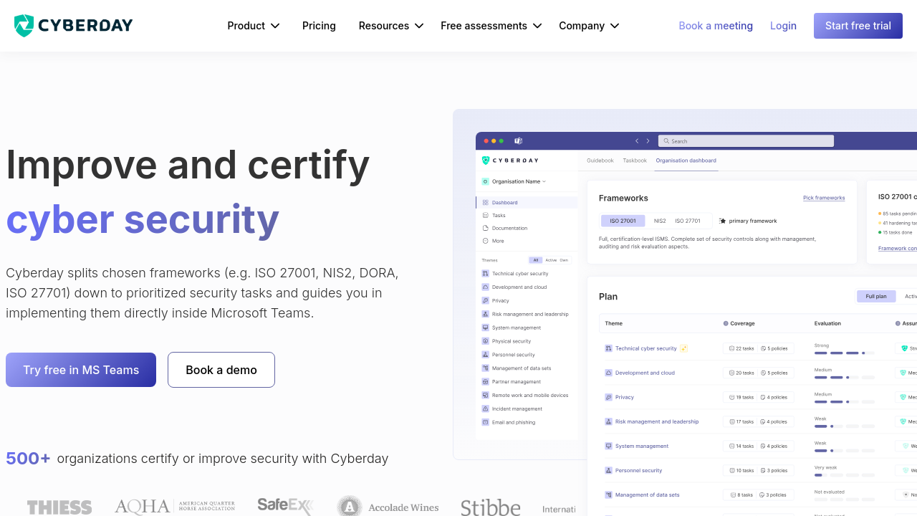This screenshot has width=917, height=516.
Task: Click the Book a meeting link
Action: click(716, 26)
